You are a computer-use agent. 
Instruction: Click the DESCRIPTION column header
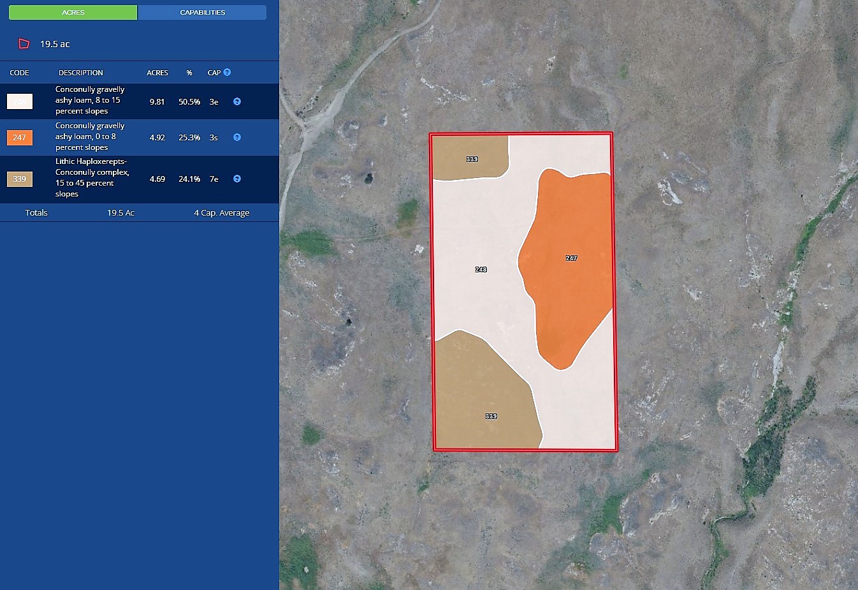pos(81,73)
